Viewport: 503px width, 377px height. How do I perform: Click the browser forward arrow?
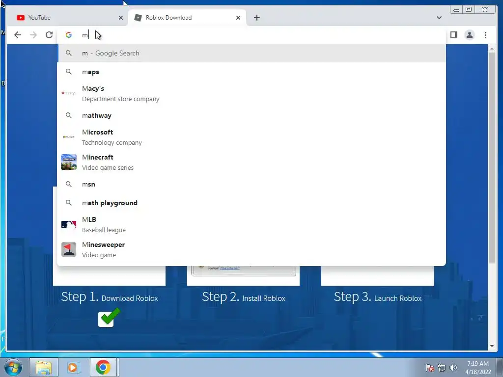point(33,35)
